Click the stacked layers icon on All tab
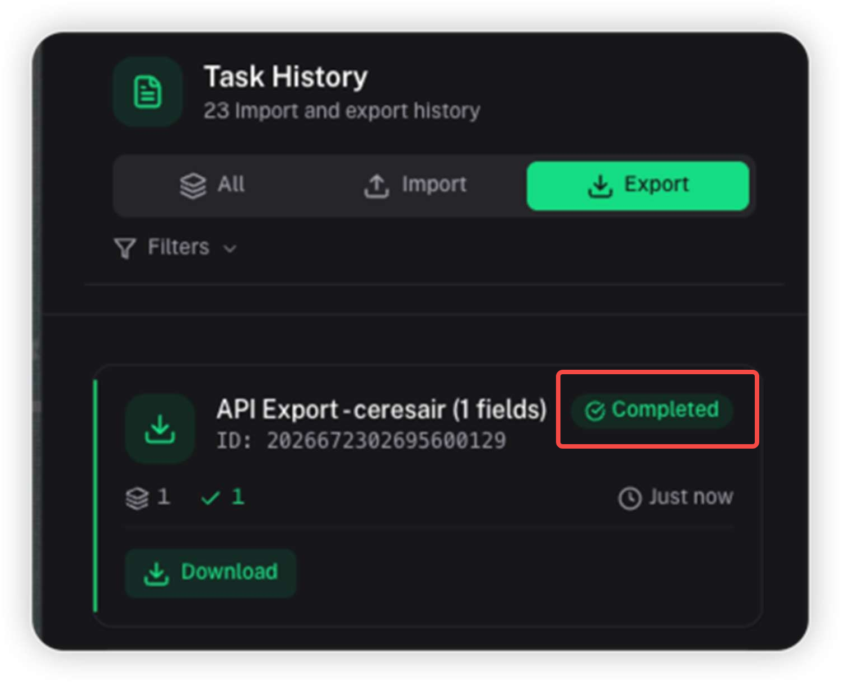Viewport: 841px width, 683px height. coord(193,186)
